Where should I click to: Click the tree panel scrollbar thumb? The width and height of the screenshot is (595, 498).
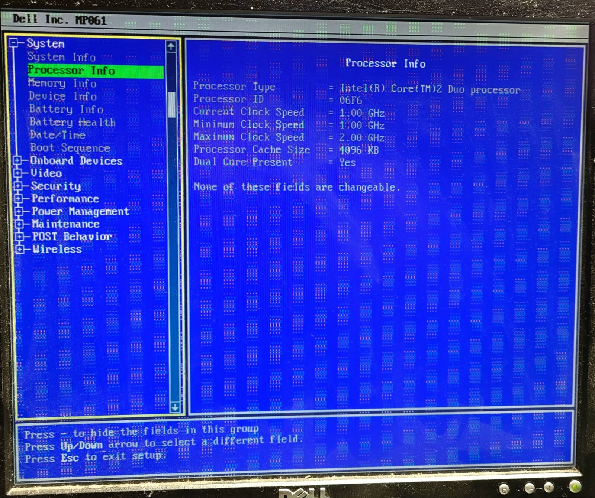(172, 105)
